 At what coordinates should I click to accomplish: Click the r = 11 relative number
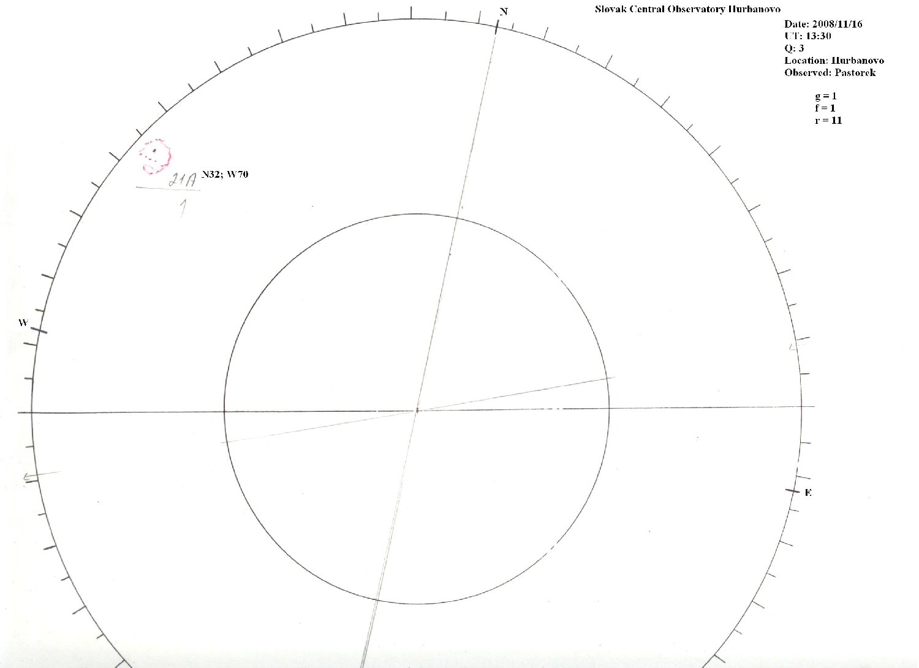(x=828, y=121)
